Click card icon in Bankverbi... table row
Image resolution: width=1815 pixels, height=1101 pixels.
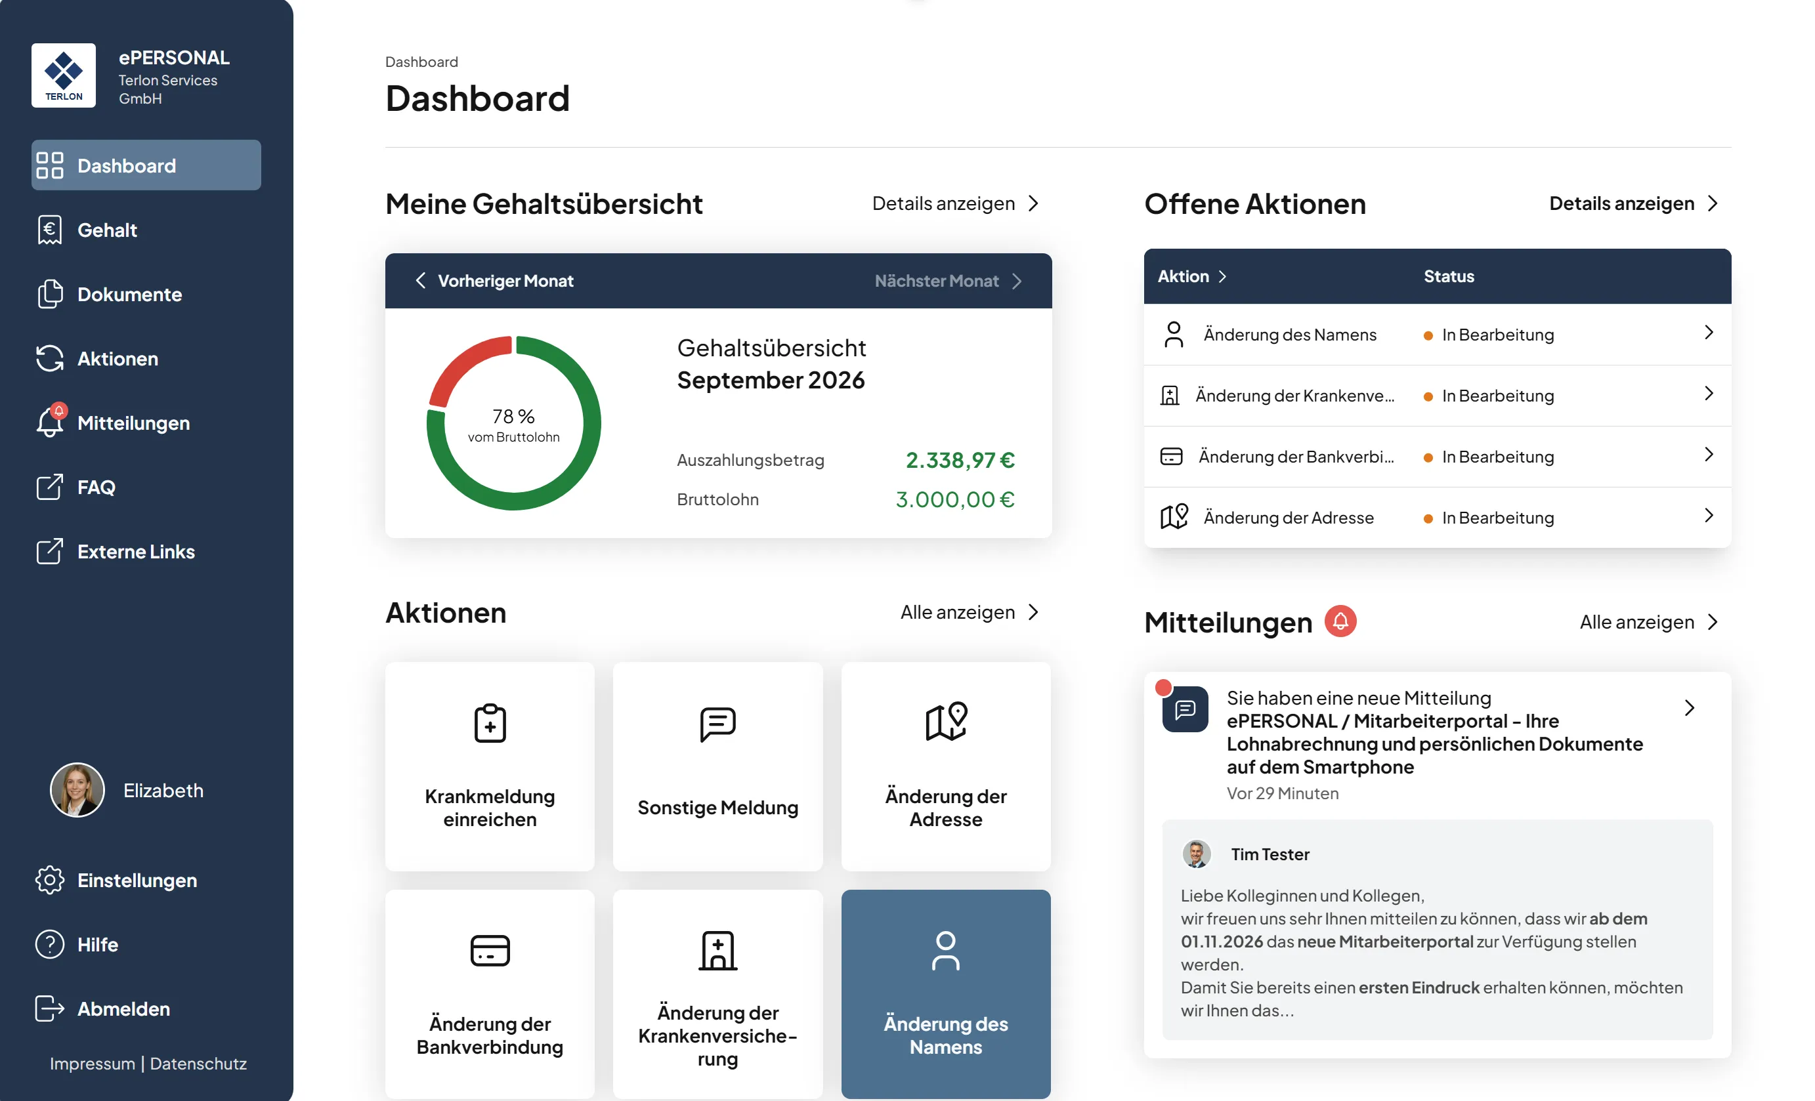click(x=1171, y=457)
